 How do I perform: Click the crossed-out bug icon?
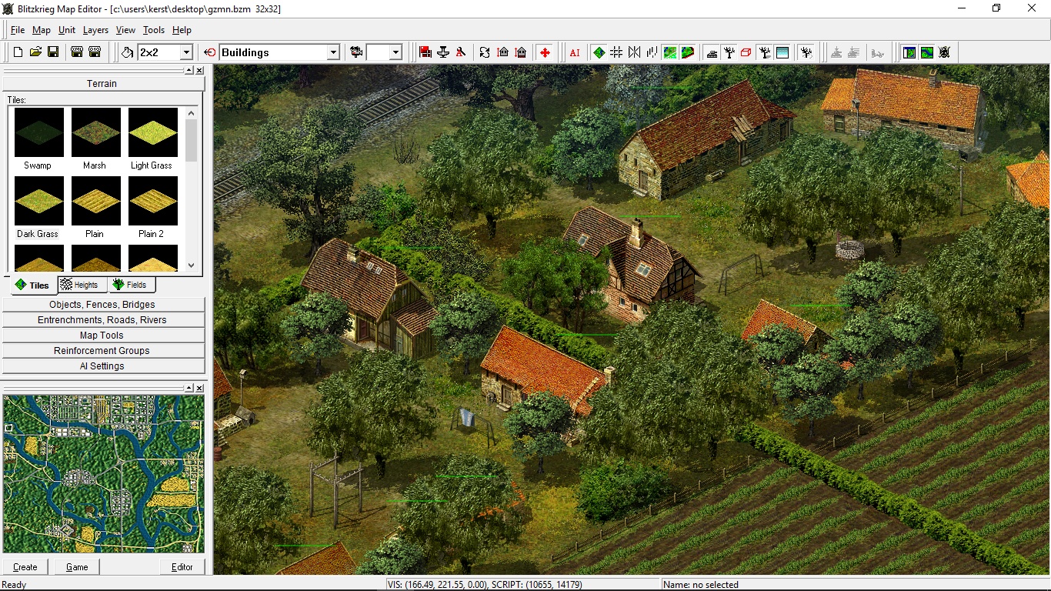945,52
